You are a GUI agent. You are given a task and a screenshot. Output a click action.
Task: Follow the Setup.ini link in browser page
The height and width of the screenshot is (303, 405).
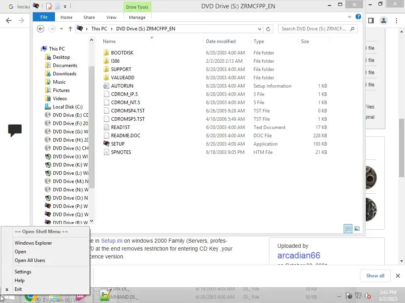[x=112, y=241]
